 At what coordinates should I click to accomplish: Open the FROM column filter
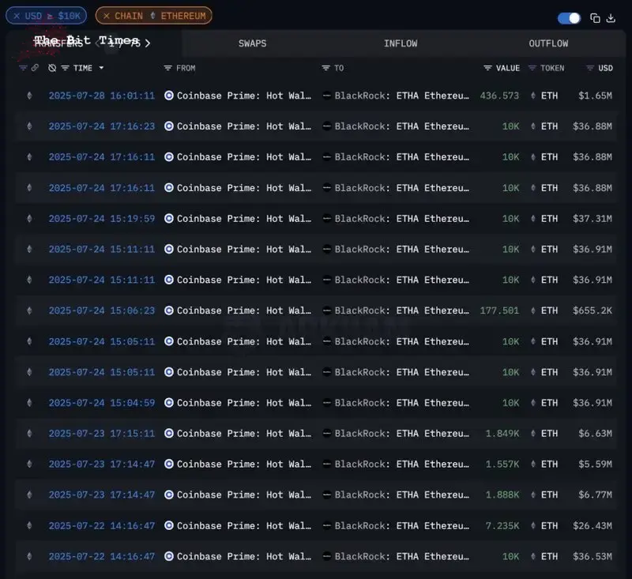pyautogui.click(x=168, y=68)
